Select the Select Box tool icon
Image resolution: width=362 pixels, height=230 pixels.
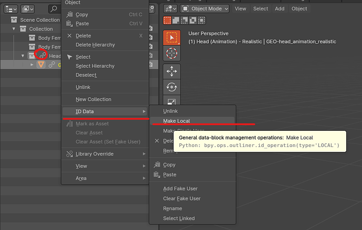[x=172, y=37]
